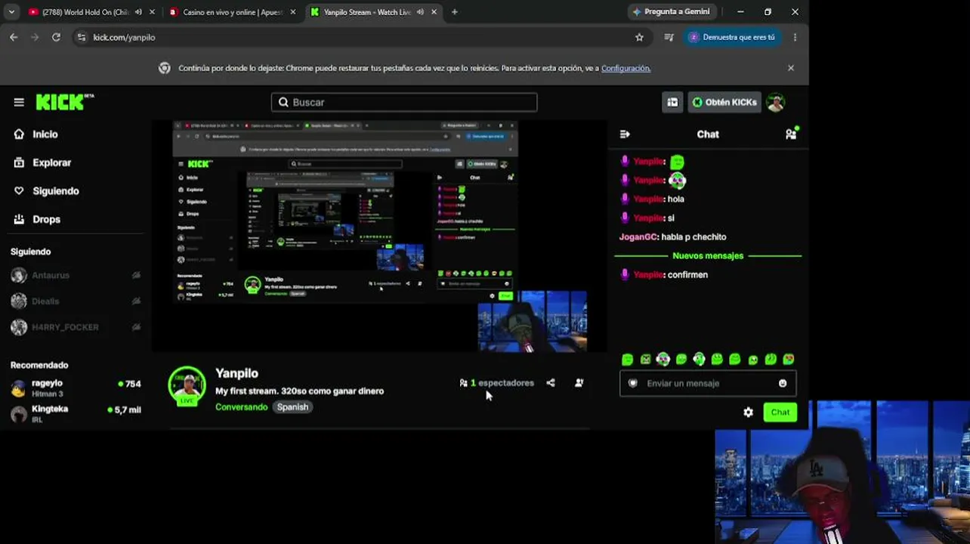Share the Yanpilo stream
This screenshot has height=544, width=970.
pyautogui.click(x=551, y=383)
